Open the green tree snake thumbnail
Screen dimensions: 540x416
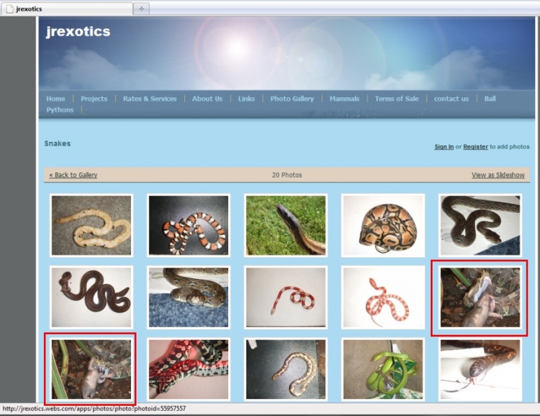(383, 369)
